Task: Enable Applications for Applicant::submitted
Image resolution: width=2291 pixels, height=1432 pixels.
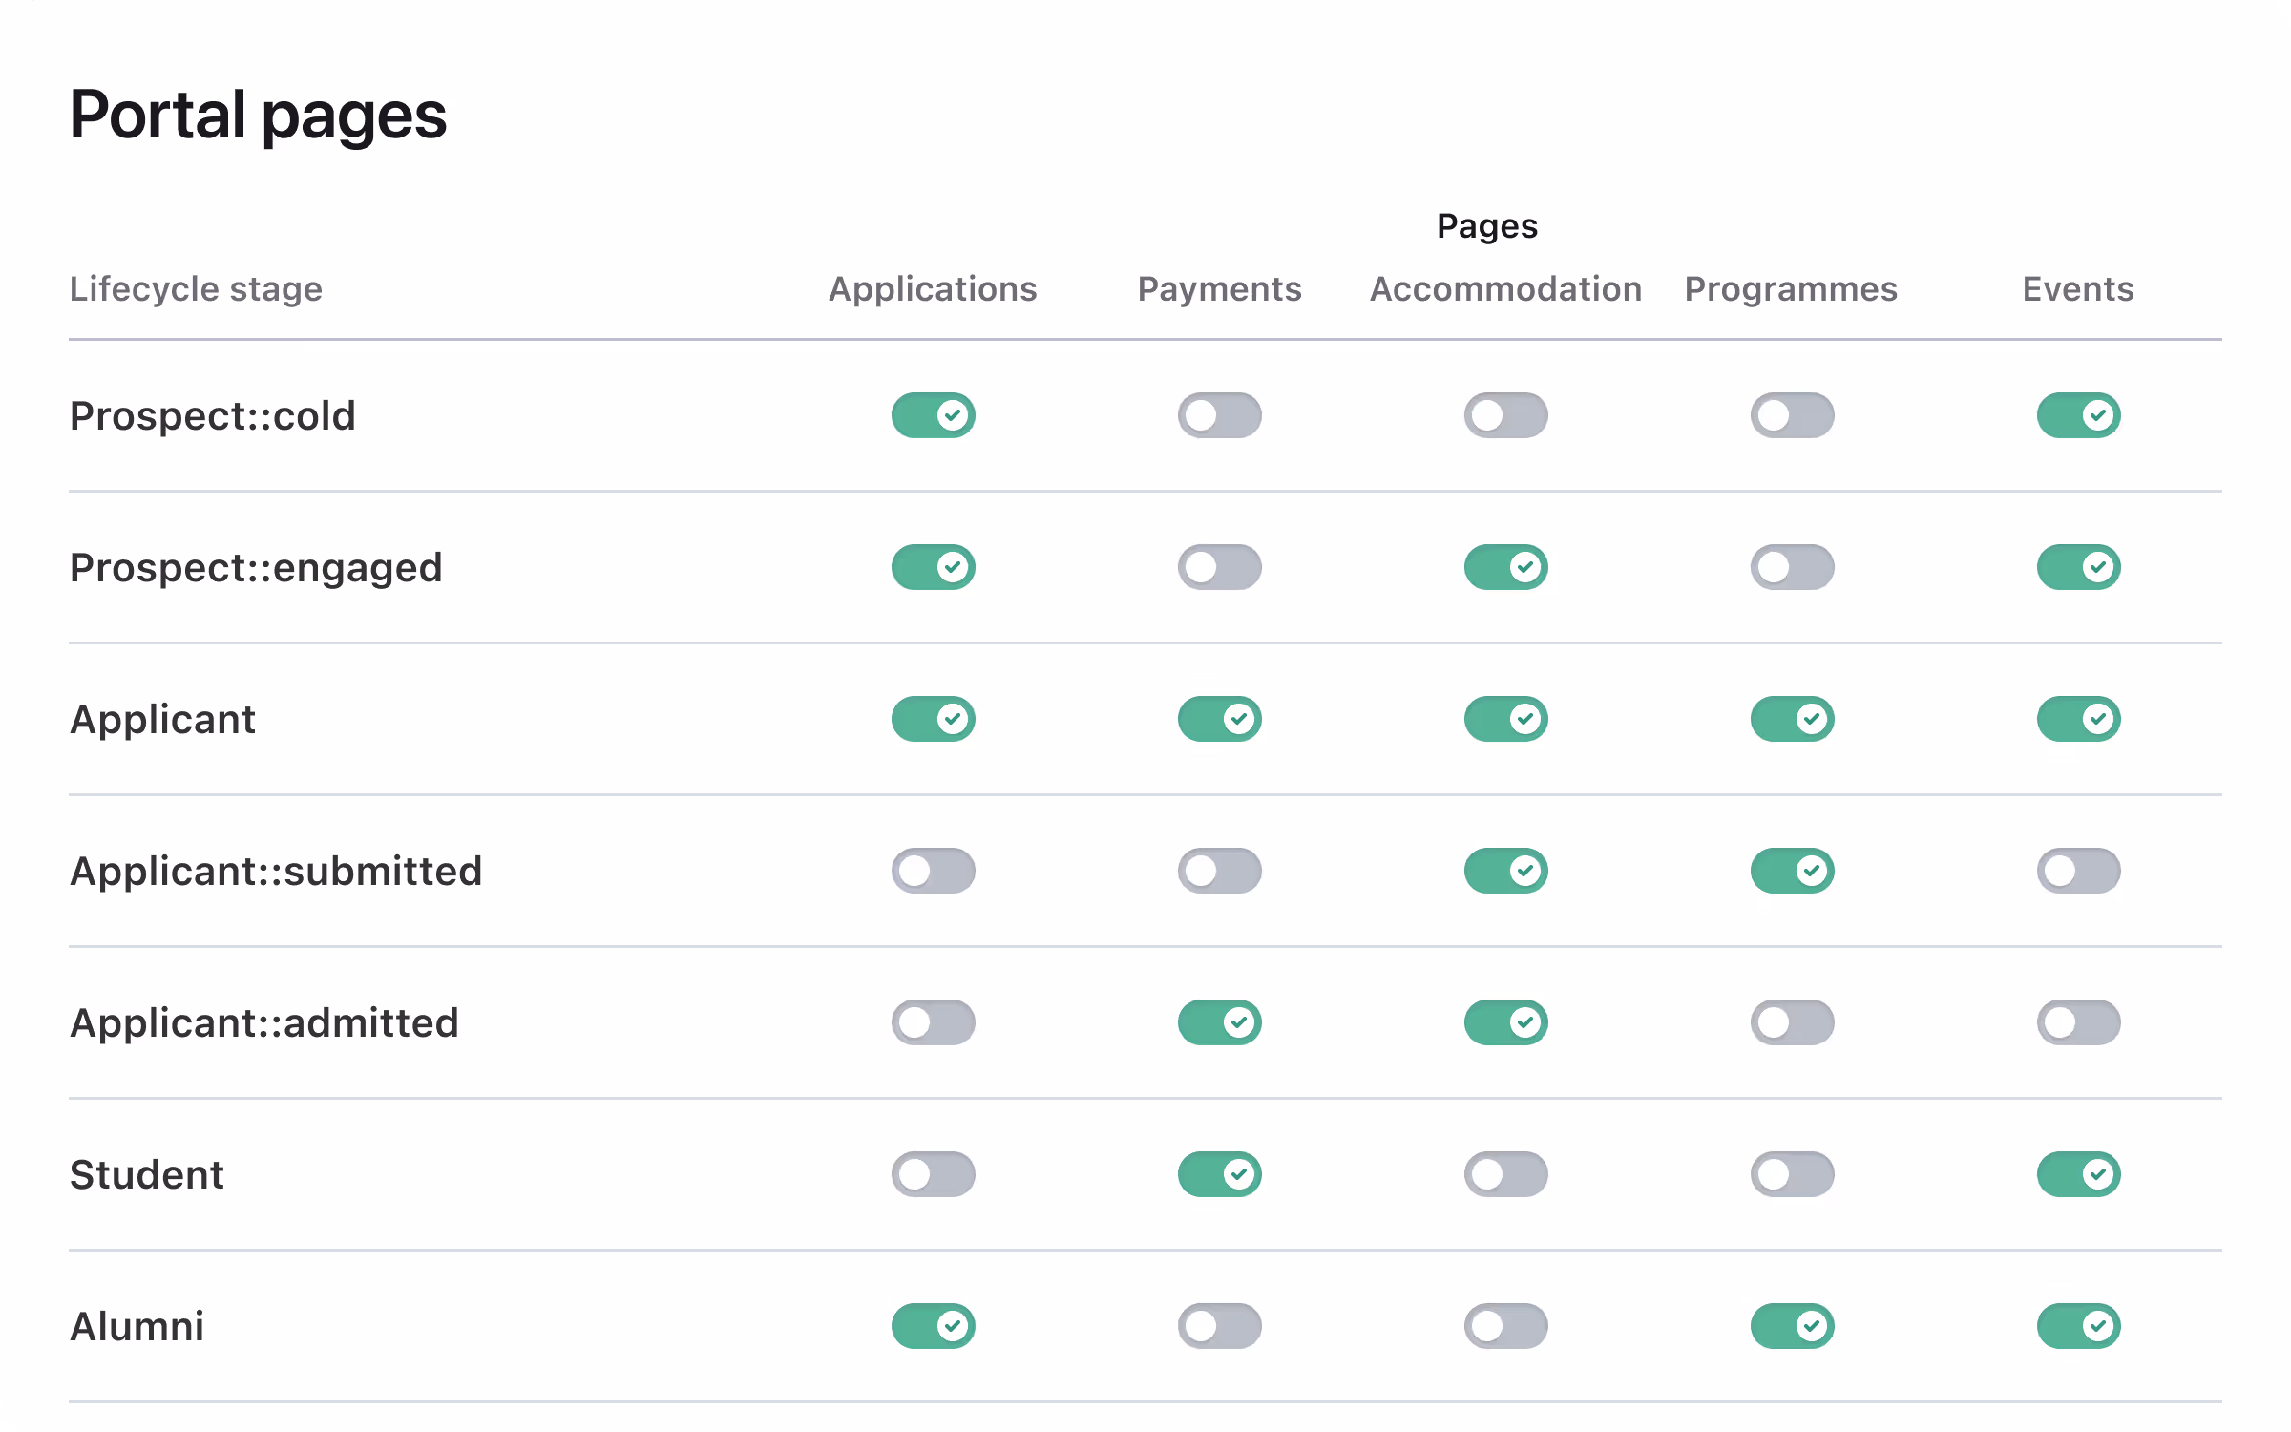Action: (933, 870)
